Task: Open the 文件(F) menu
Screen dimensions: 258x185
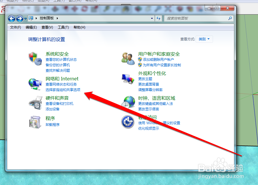Action: click(16, 27)
